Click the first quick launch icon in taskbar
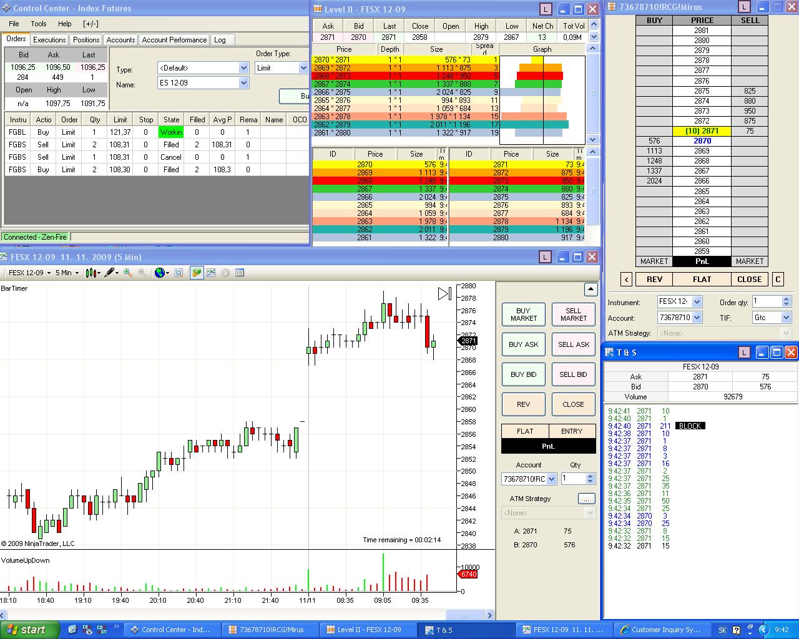This screenshot has height=639, width=799. 72,630
